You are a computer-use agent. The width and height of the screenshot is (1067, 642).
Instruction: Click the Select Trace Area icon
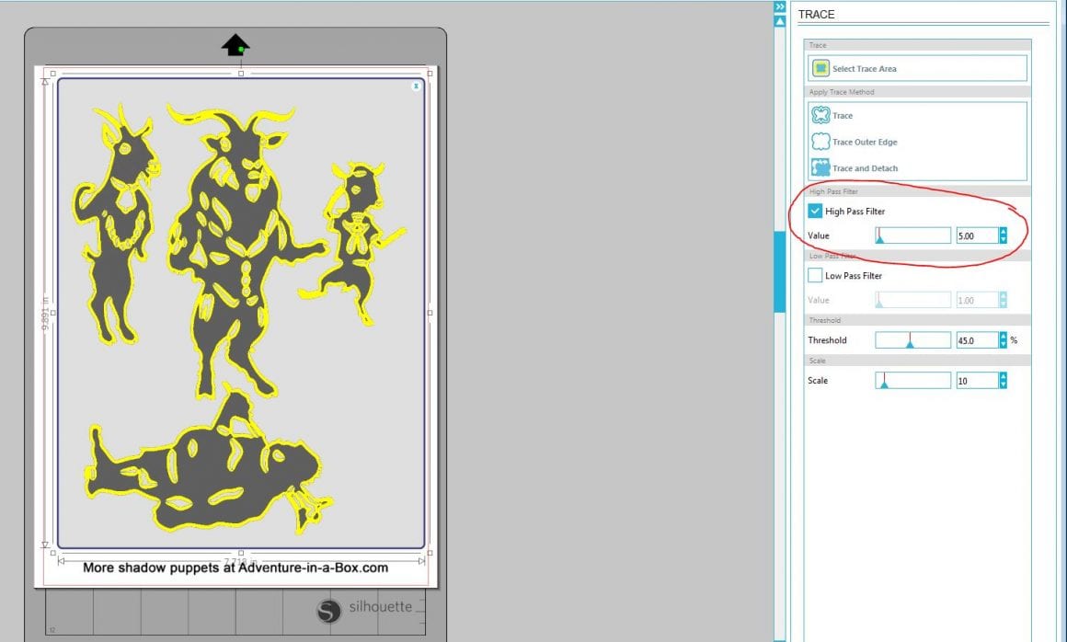pyautogui.click(x=821, y=67)
